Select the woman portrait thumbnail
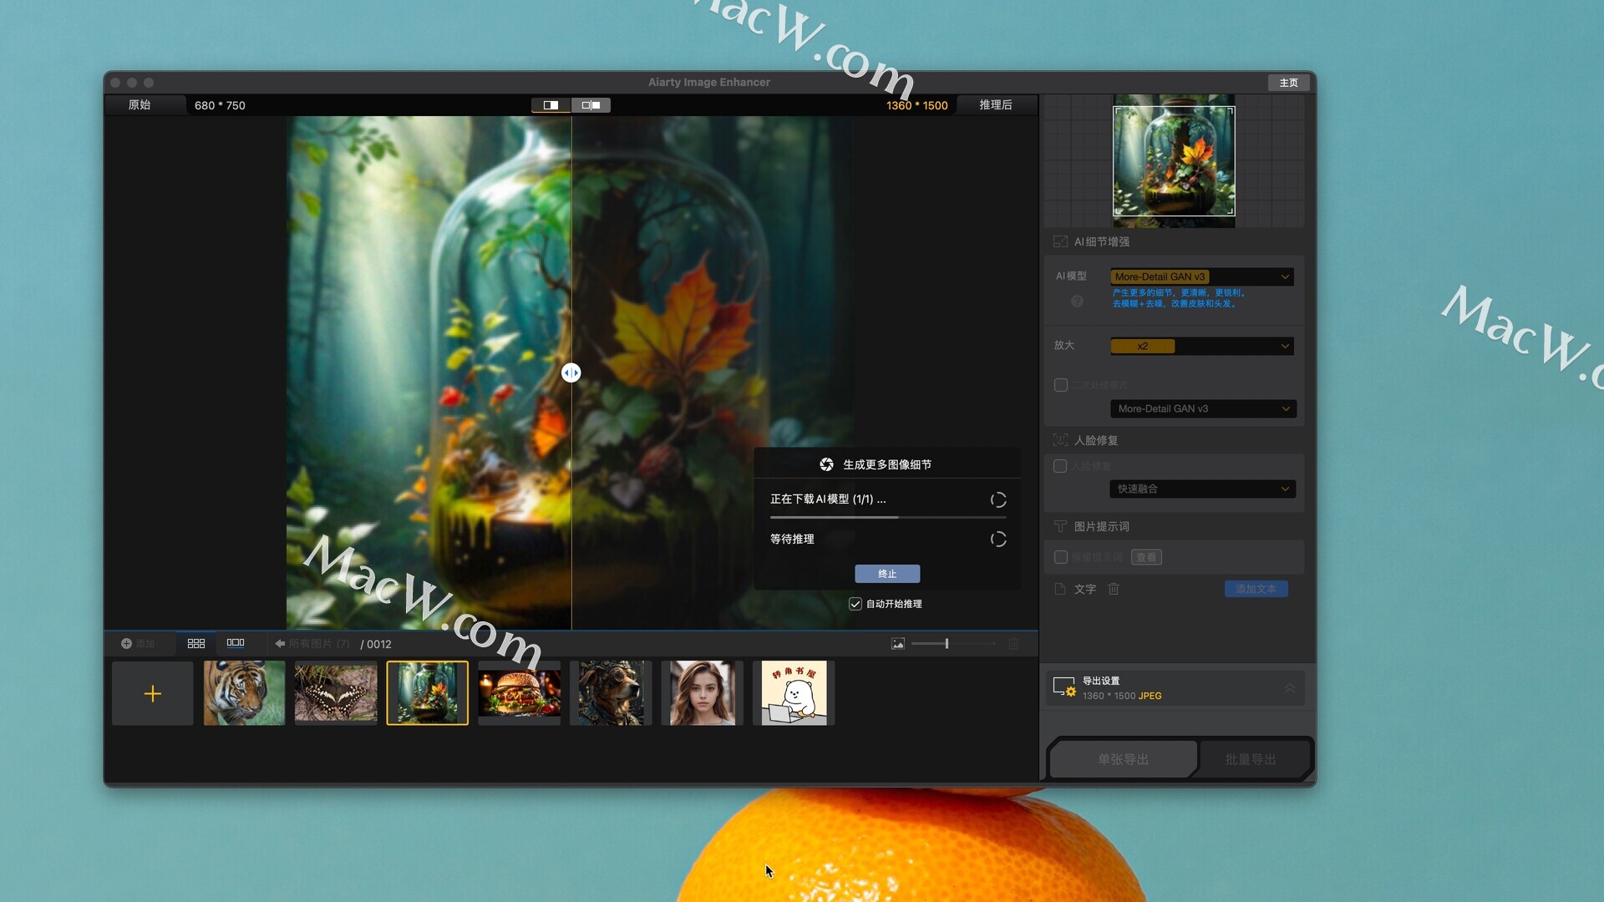The height and width of the screenshot is (902, 1604). (703, 693)
